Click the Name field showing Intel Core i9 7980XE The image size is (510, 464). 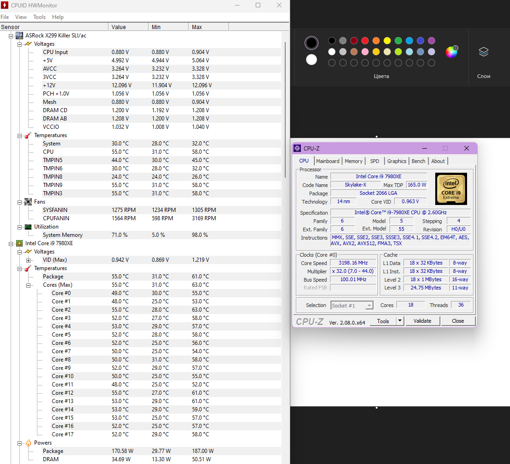[x=378, y=176]
